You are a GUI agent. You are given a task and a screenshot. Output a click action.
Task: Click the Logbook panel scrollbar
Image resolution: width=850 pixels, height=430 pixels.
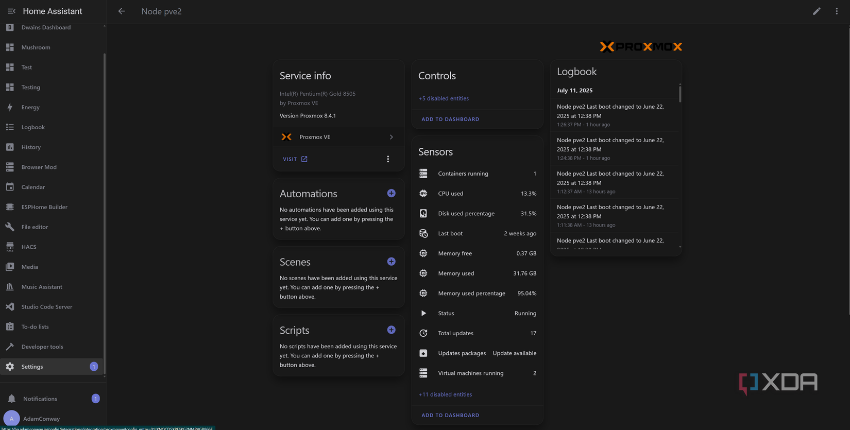coord(680,93)
